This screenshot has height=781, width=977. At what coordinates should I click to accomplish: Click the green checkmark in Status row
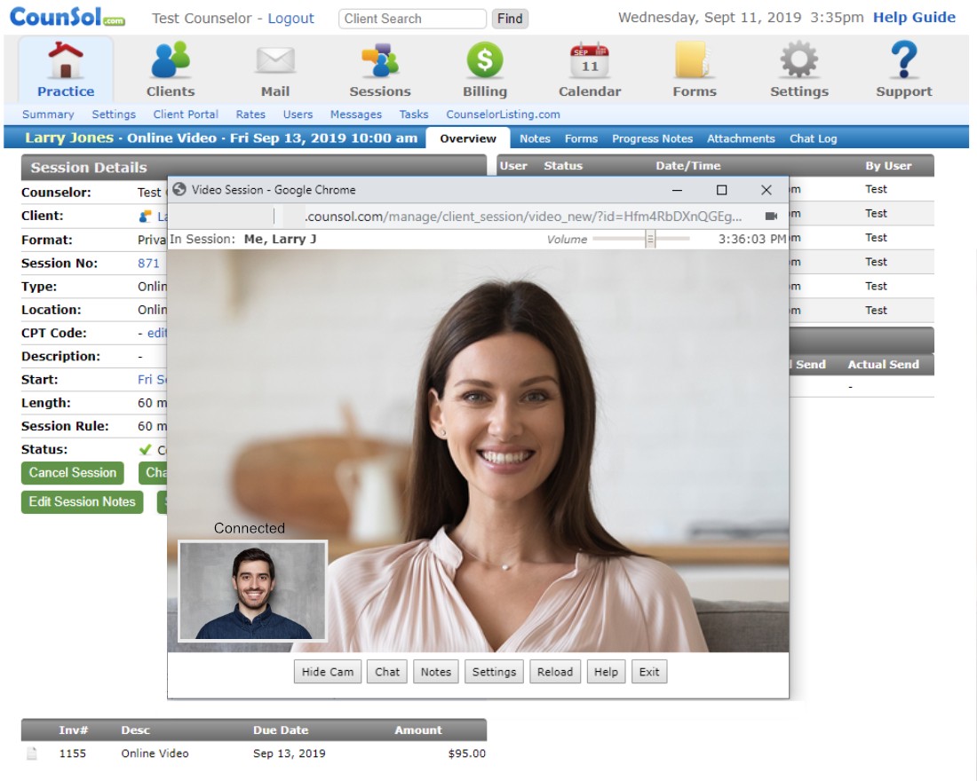[145, 449]
